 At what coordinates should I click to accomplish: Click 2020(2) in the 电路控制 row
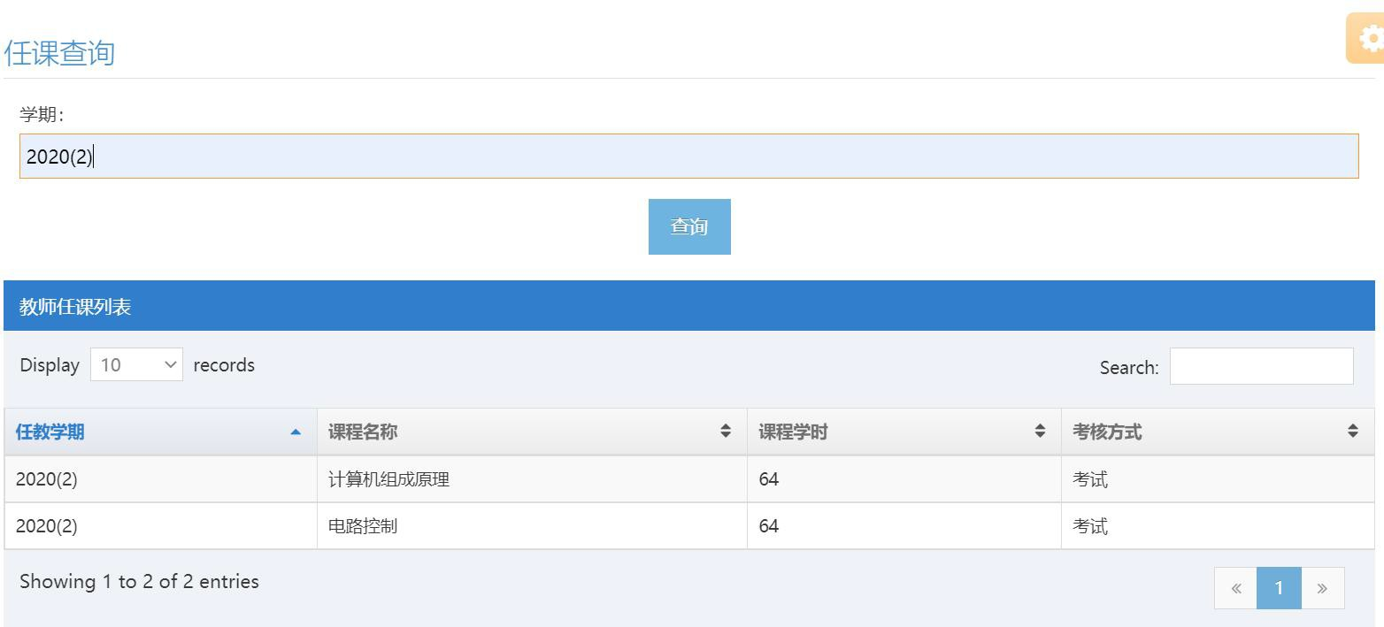(47, 526)
